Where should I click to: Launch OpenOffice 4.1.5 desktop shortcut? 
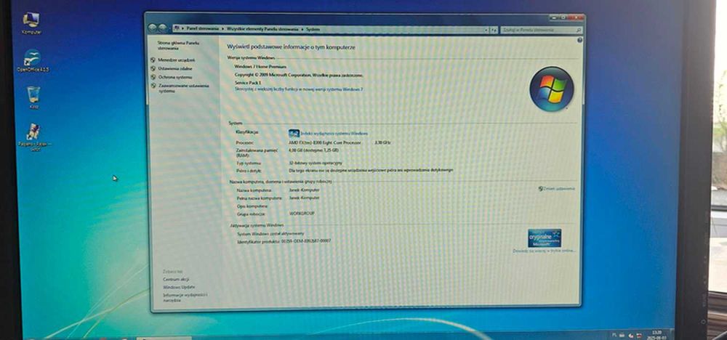pyautogui.click(x=33, y=61)
